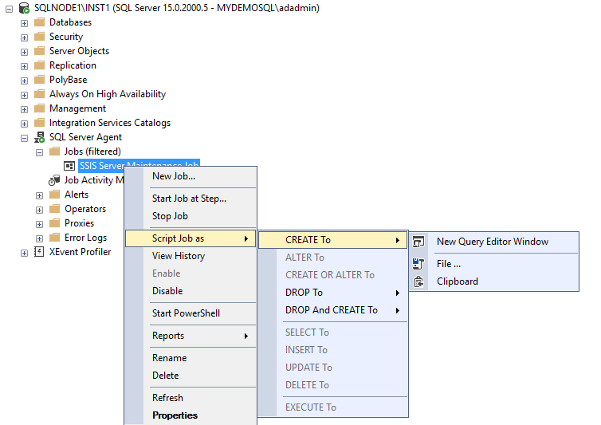Click the New Query Editor Window icon
601x425 pixels.
(x=418, y=242)
